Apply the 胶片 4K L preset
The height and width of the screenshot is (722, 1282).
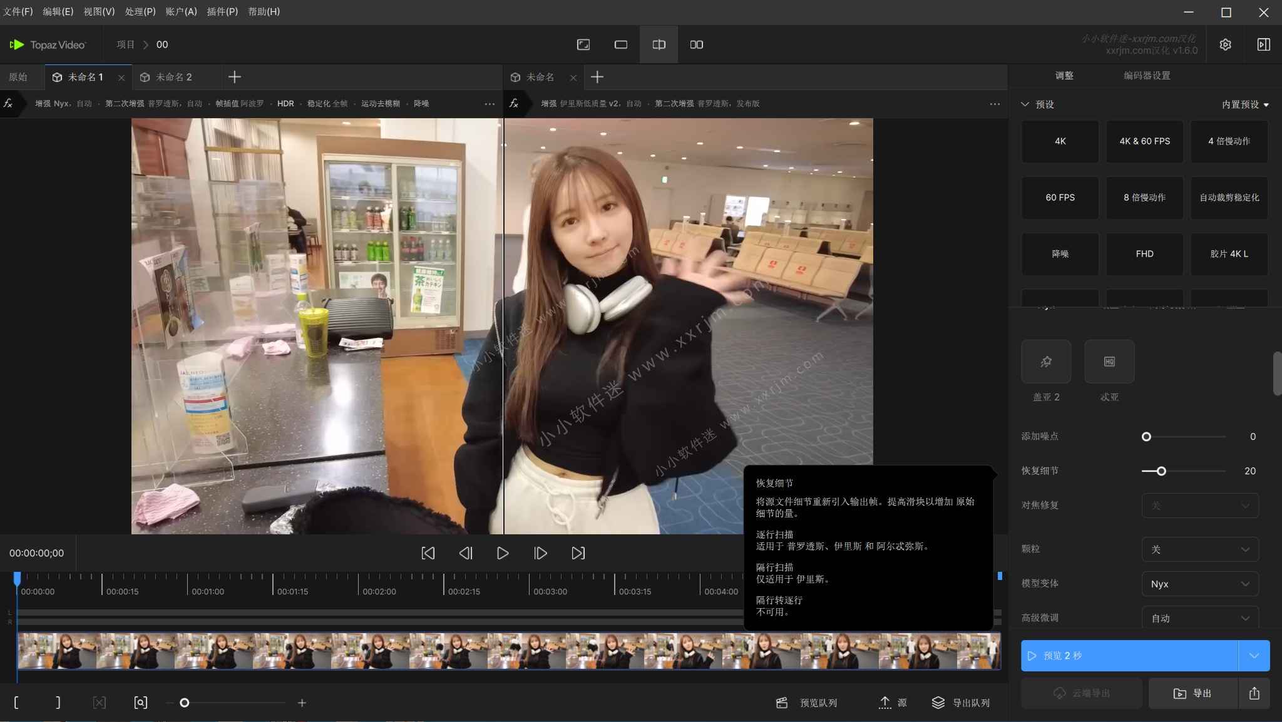click(1229, 254)
